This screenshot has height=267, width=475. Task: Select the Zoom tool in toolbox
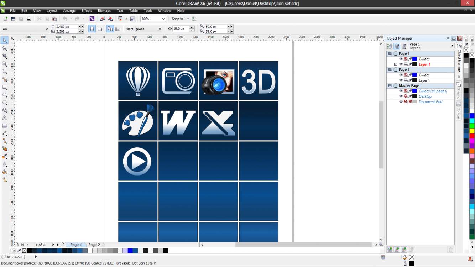point(5,64)
